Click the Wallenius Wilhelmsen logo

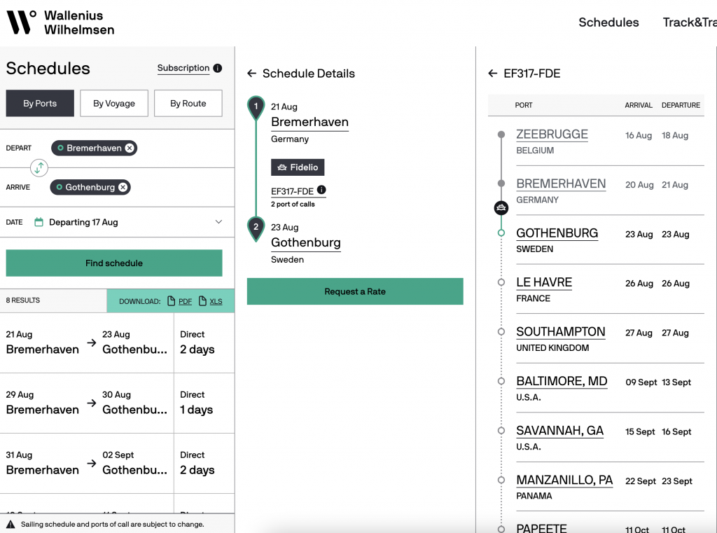pos(60,22)
